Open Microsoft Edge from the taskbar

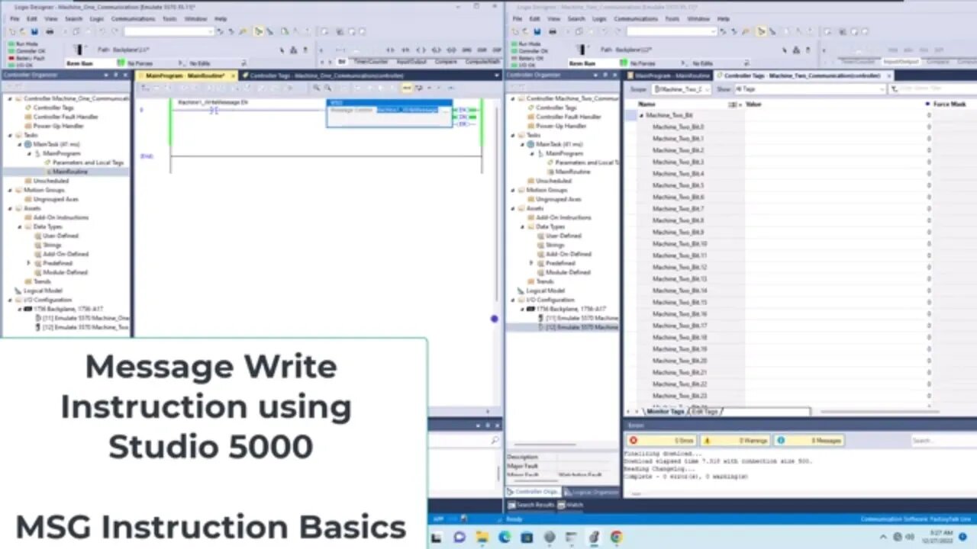click(x=505, y=537)
